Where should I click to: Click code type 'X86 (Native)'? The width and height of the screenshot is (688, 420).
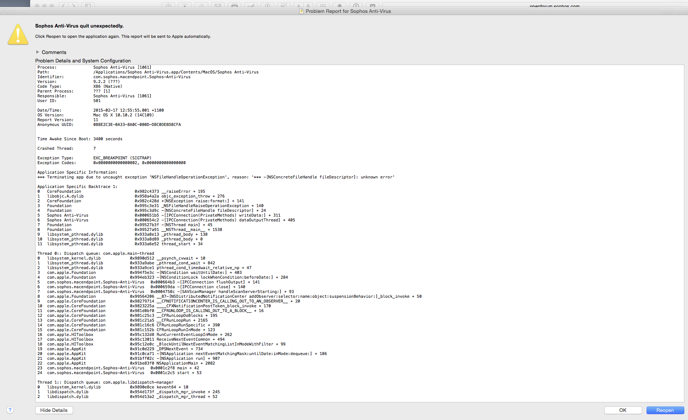click(x=108, y=86)
